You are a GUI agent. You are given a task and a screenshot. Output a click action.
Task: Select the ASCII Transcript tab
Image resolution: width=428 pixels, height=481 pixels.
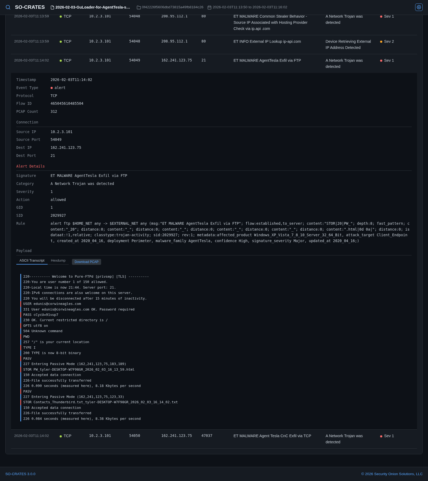pos(32,261)
